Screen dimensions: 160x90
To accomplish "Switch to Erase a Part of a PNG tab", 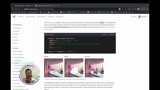I will pyautogui.click(x=45, y=6).
